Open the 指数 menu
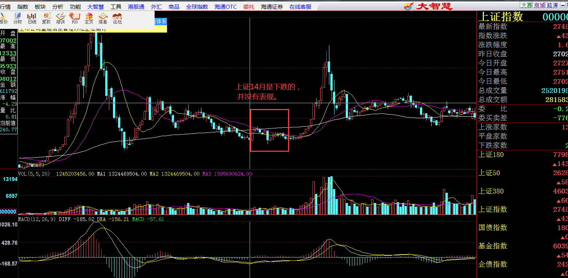This screenshot has width=568, height=278. click(23, 7)
